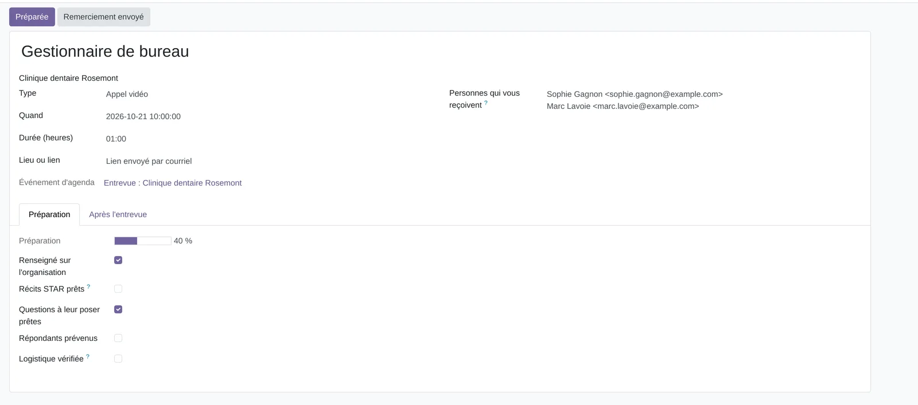This screenshot has width=918, height=405.
Task: Tick the Répondants prévenus checkbox
Action: [x=118, y=338]
